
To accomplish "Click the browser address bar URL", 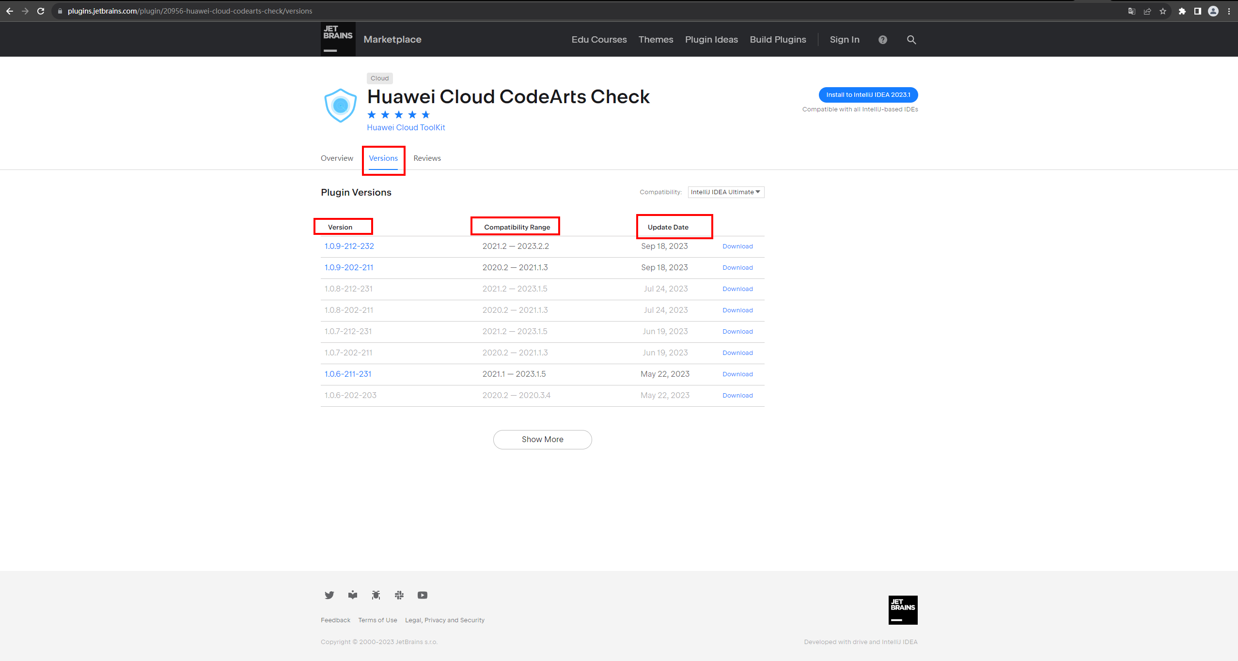I will (x=189, y=11).
